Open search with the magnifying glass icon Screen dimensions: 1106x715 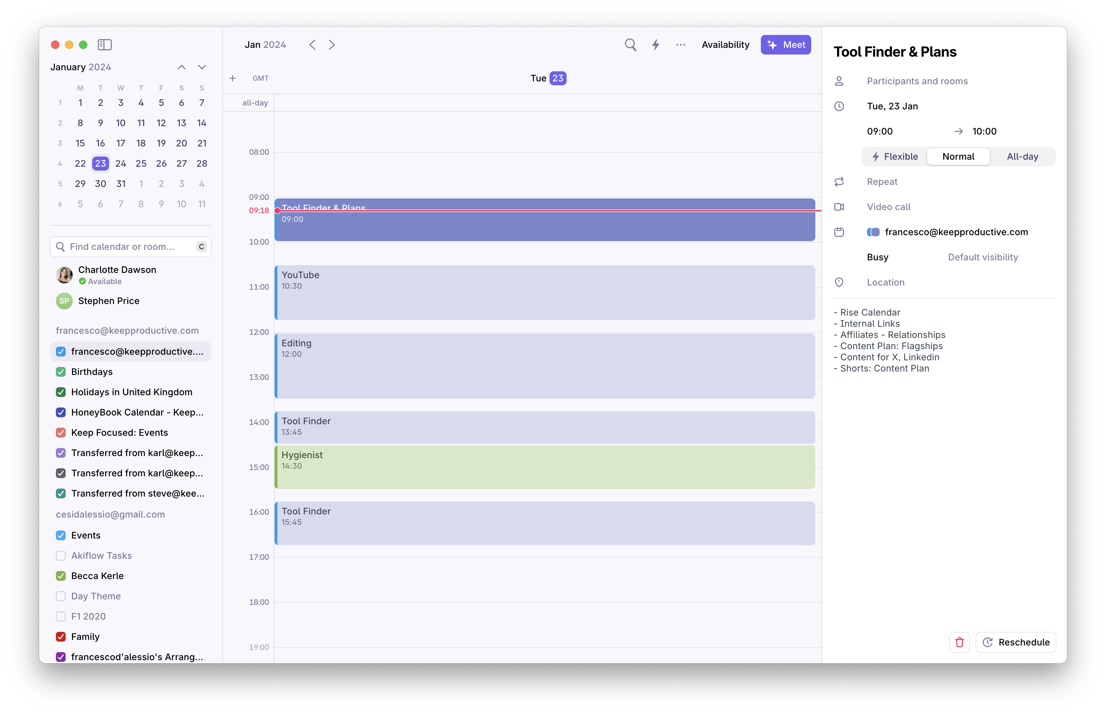point(630,45)
